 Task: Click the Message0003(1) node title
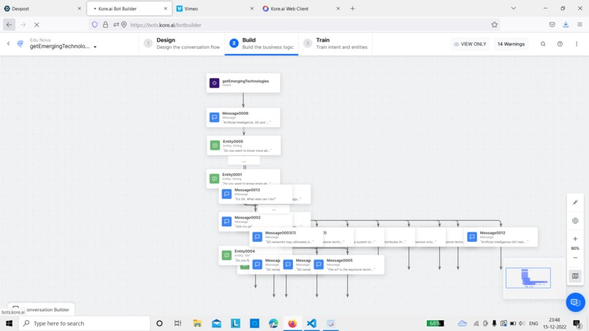click(x=280, y=233)
